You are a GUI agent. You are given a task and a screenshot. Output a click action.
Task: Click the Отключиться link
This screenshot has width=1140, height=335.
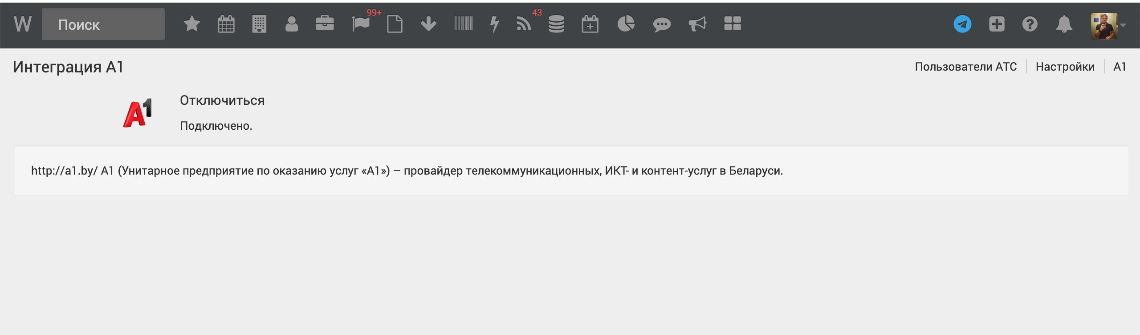pos(222,100)
